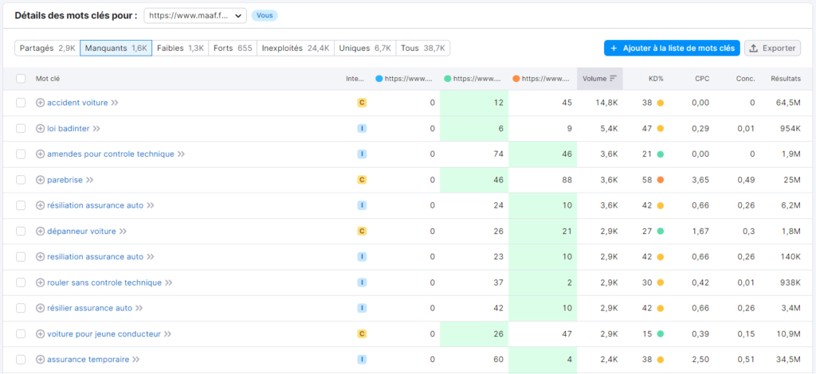
Task: Click the intent badge I for assurance temporaire
Action: [x=362, y=360]
